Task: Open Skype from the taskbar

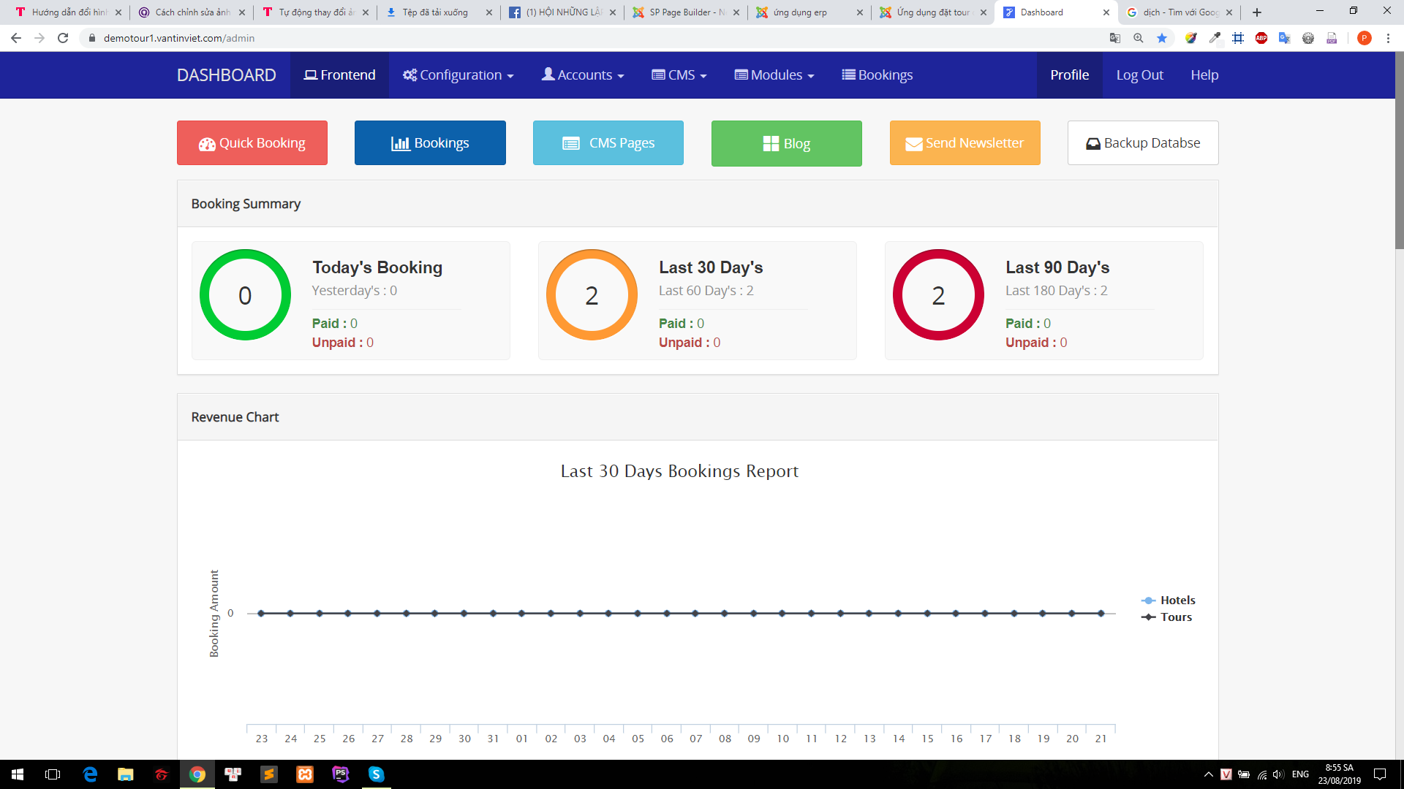Action: coord(376,774)
